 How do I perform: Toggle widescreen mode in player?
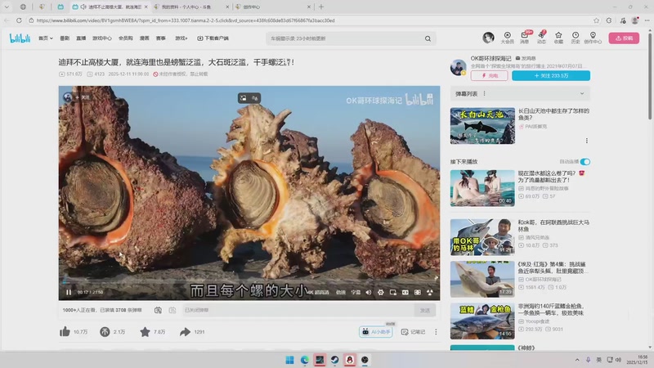[405, 293]
